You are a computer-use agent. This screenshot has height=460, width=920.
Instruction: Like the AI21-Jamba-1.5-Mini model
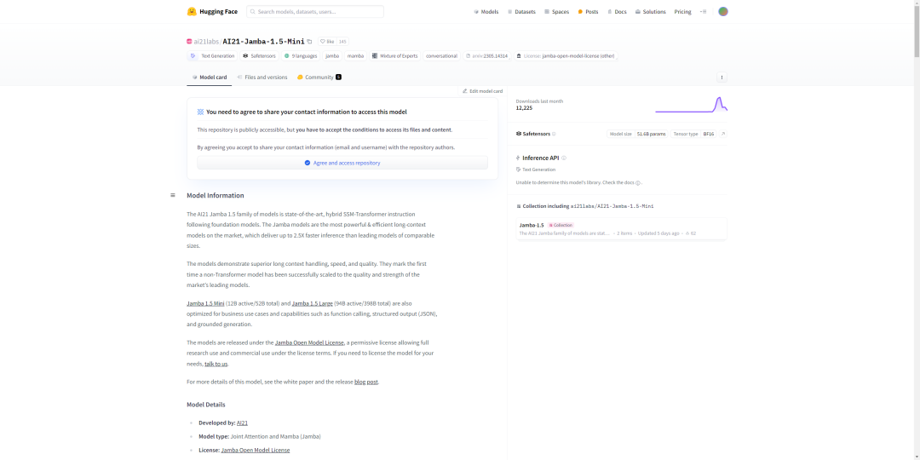click(x=327, y=41)
